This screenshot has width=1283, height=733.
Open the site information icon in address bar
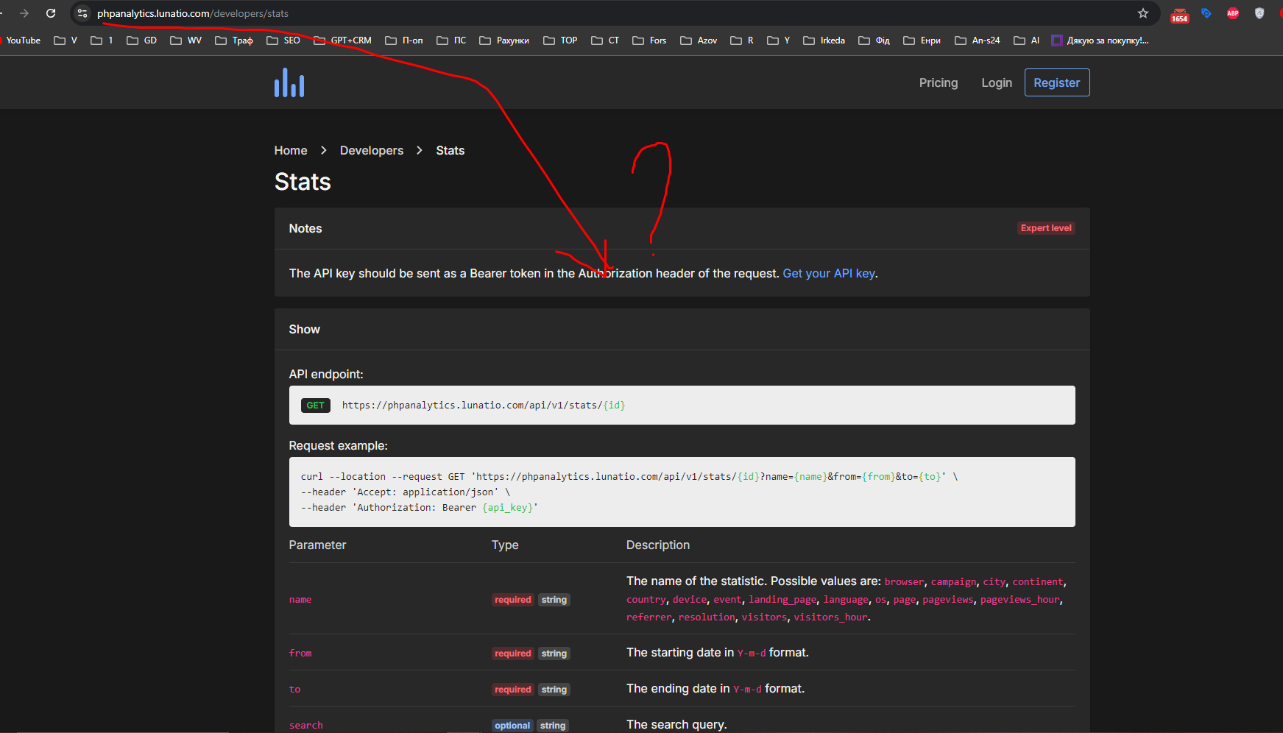tap(82, 13)
